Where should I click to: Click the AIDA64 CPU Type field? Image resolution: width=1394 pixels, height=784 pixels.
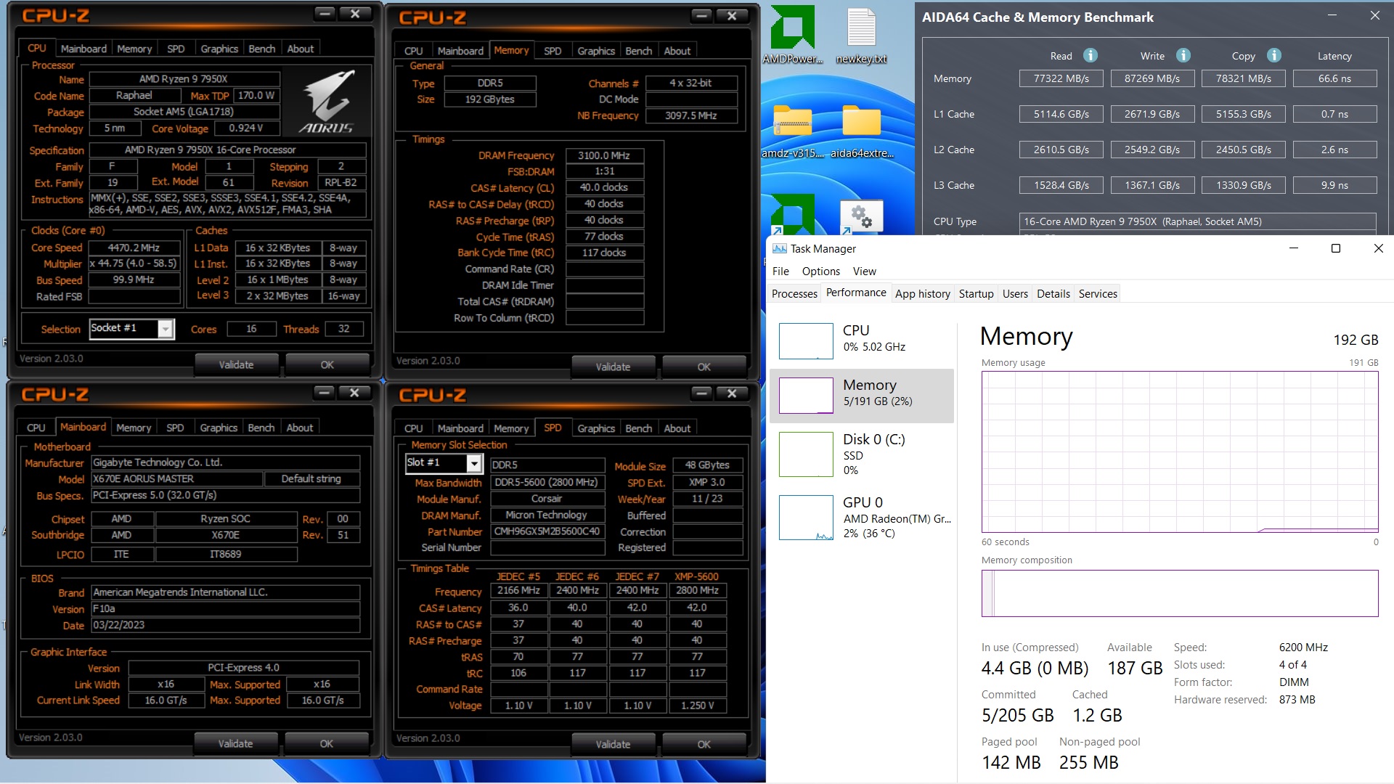click(1198, 221)
